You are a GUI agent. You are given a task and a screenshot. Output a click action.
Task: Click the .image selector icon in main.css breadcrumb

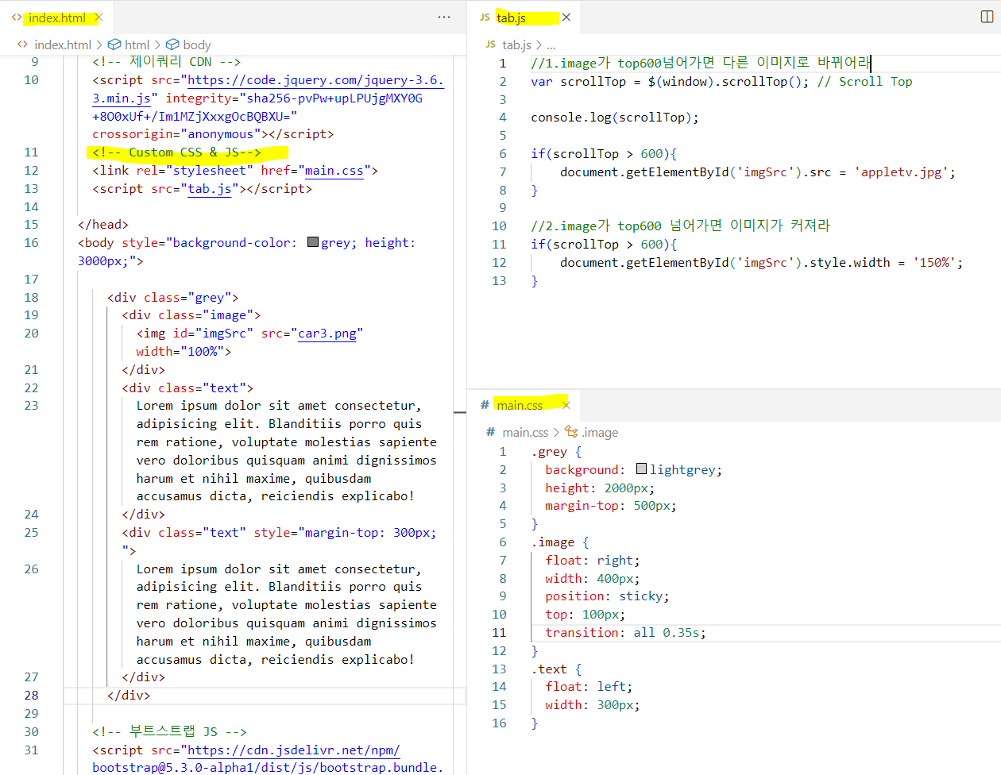coord(571,432)
